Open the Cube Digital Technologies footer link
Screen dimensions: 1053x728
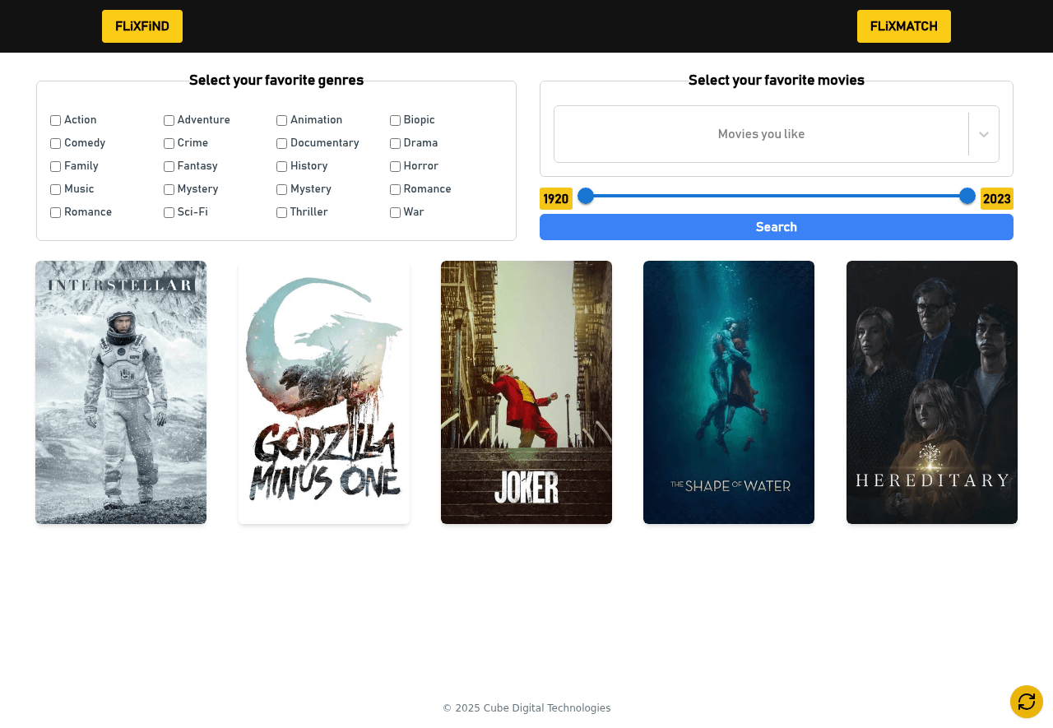click(546, 707)
